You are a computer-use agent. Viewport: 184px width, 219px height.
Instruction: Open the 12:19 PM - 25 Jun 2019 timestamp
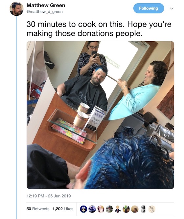pyautogui.click(x=49, y=196)
